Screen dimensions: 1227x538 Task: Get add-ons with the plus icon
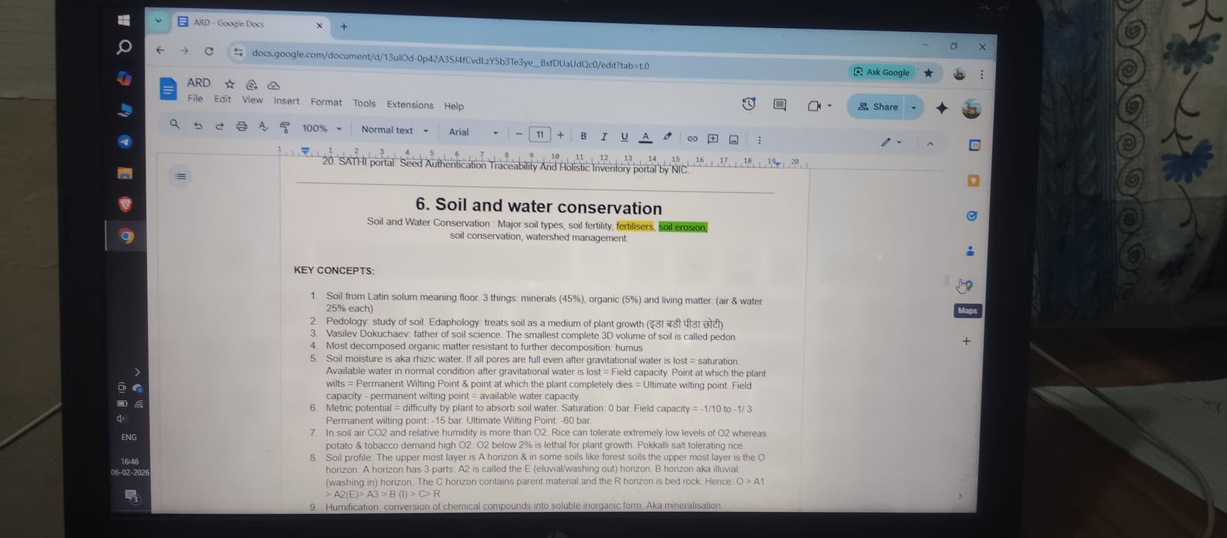(x=966, y=341)
